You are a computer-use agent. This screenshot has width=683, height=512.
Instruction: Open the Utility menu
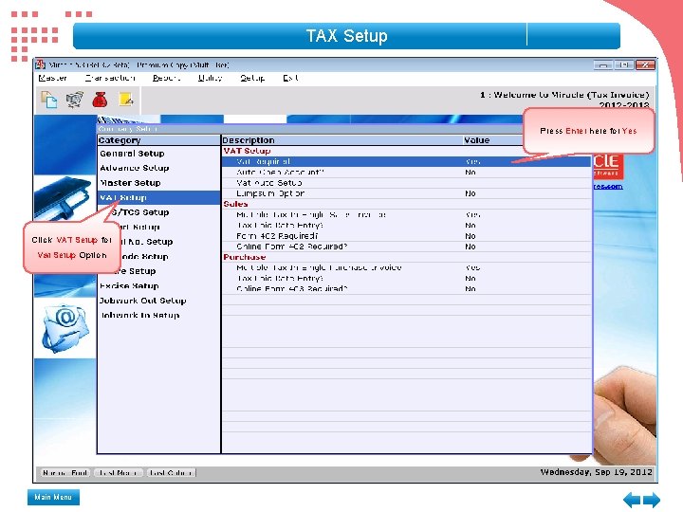pos(210,78)
